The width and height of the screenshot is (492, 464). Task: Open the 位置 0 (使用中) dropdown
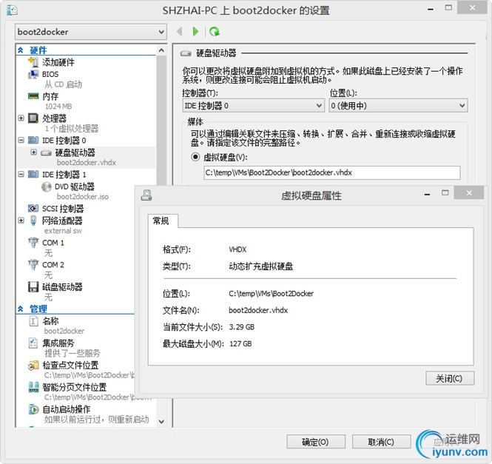[398, 106]
